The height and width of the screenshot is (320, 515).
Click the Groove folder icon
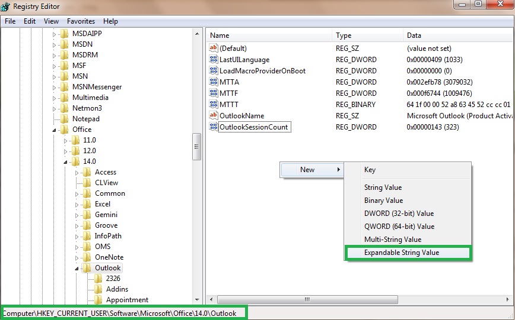point(87,225)
